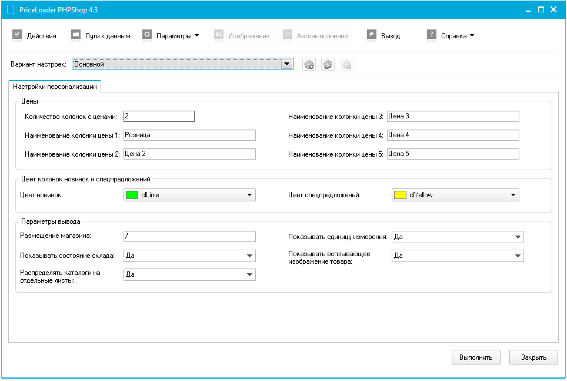
Task: Open Пути к данным settings
Action: (x=101, y=35)
